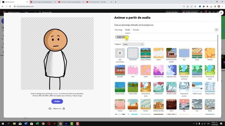Pick the Kapow background
The width and height of the screenshot is (225, 126).
(159, 53)
